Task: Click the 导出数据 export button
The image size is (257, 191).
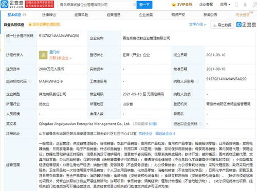Action: (222, 25)
